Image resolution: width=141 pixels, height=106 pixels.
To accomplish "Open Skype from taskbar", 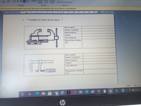I will coord(87,92).
